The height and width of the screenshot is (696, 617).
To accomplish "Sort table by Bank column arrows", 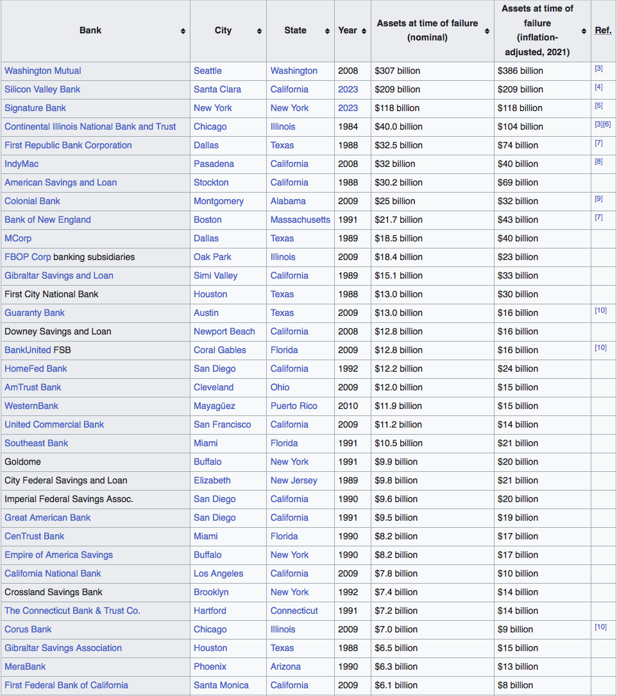I will pos(183,31).
